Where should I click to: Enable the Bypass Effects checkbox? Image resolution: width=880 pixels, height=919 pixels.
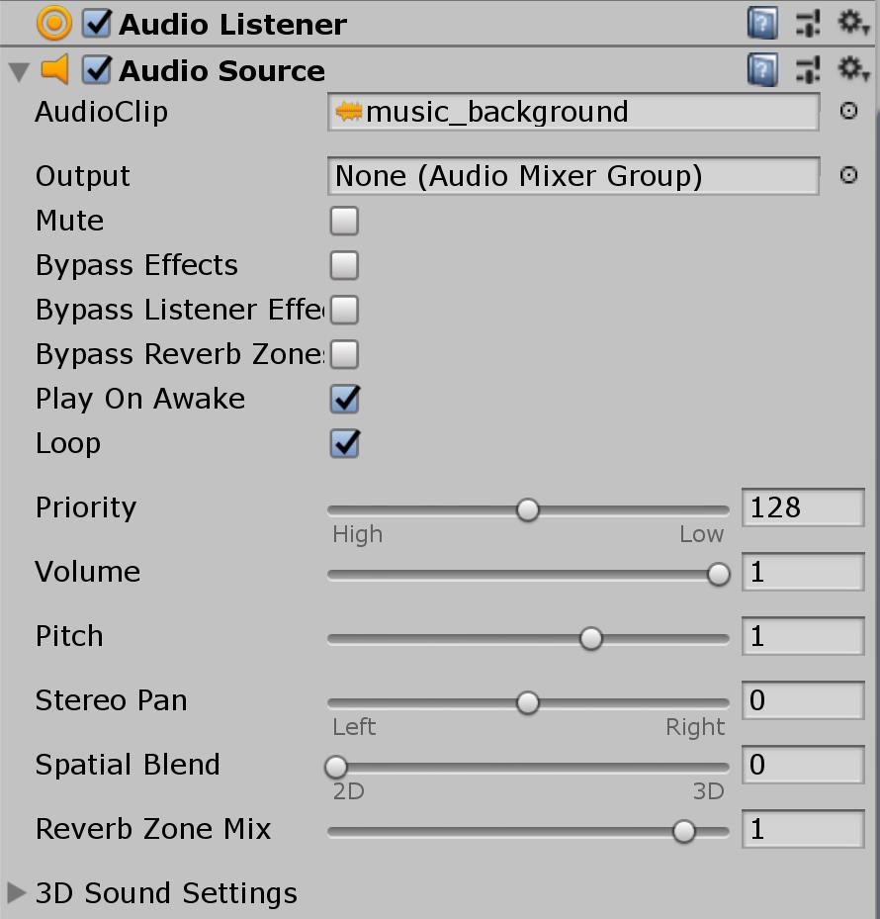344,265
